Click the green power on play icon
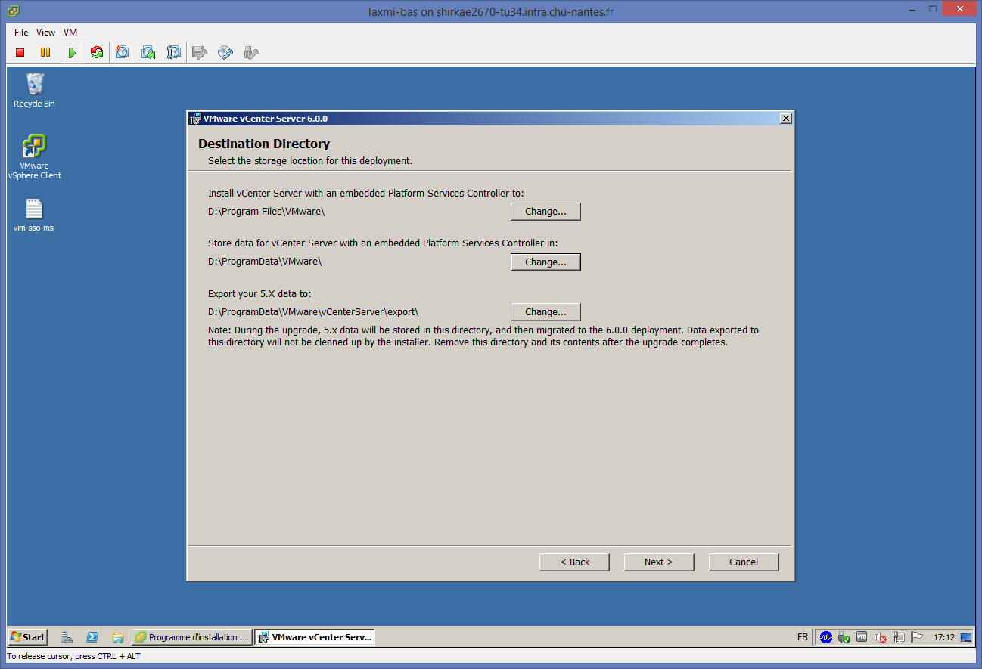982x669 pixels. (71, 52)
